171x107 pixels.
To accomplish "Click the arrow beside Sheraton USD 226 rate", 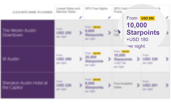I will (81, 85).
